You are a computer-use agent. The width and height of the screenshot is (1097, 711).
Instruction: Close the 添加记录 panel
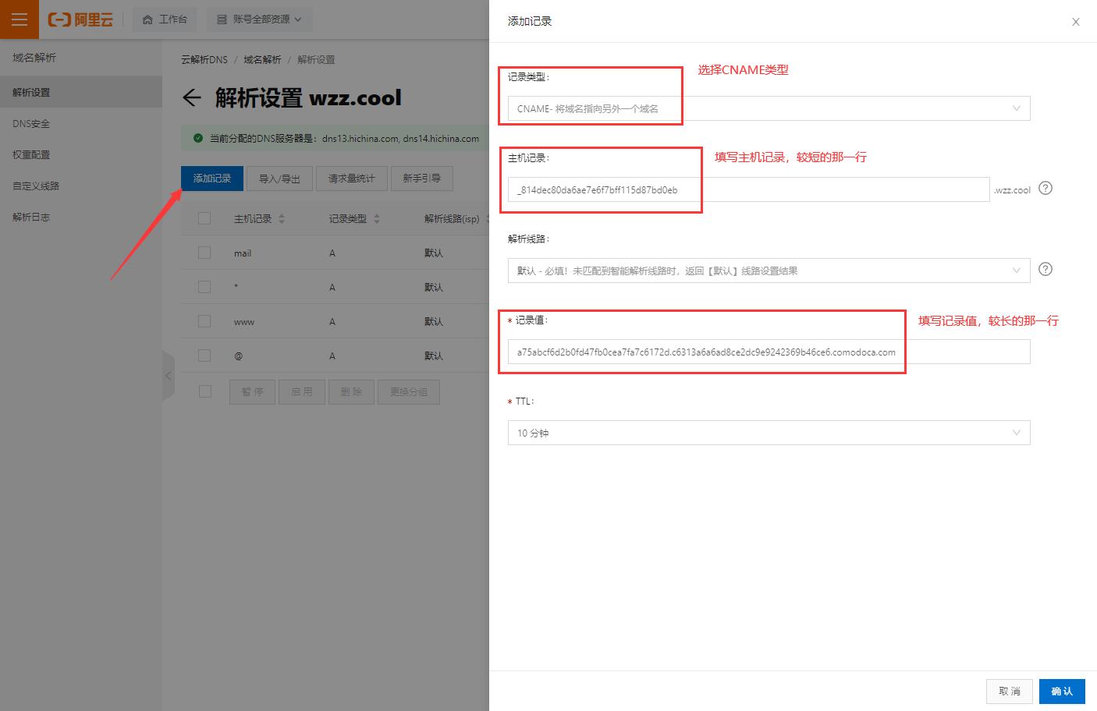[1076, 22]
